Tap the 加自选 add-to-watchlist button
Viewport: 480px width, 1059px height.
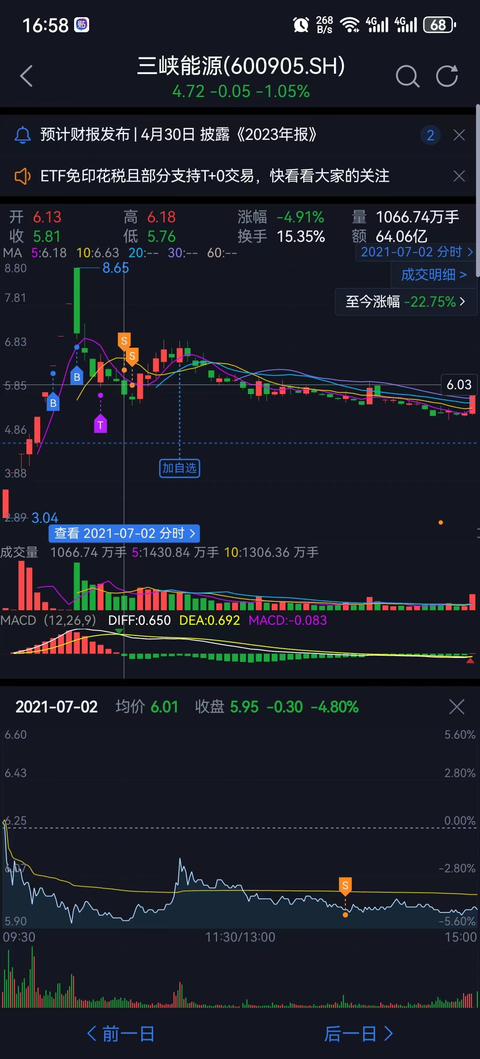[x=180, y=468]
